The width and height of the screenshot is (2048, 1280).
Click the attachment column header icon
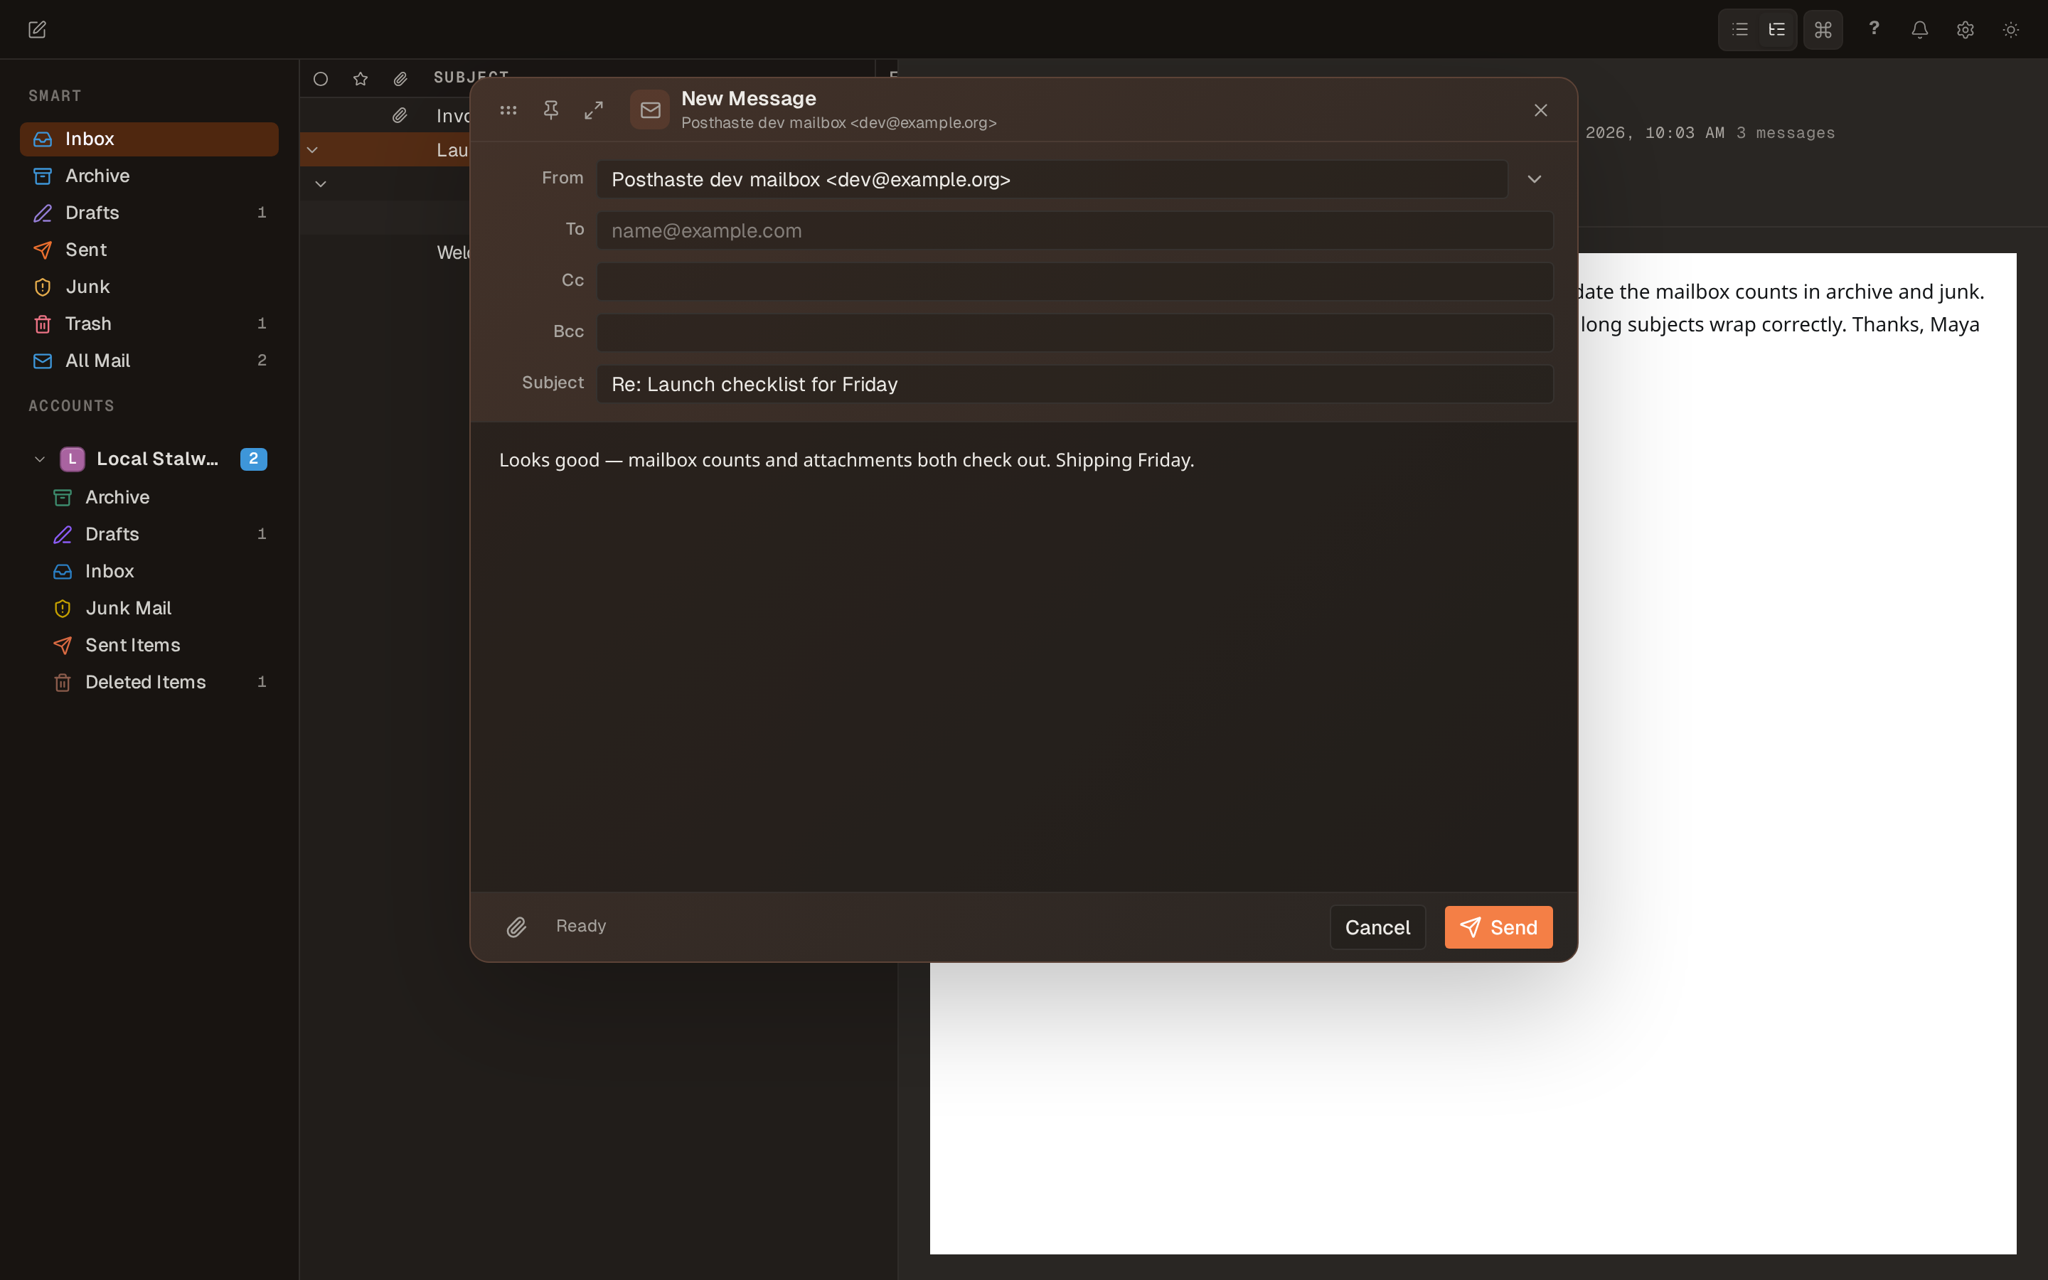pyautogui.click(x=400, y=79)
